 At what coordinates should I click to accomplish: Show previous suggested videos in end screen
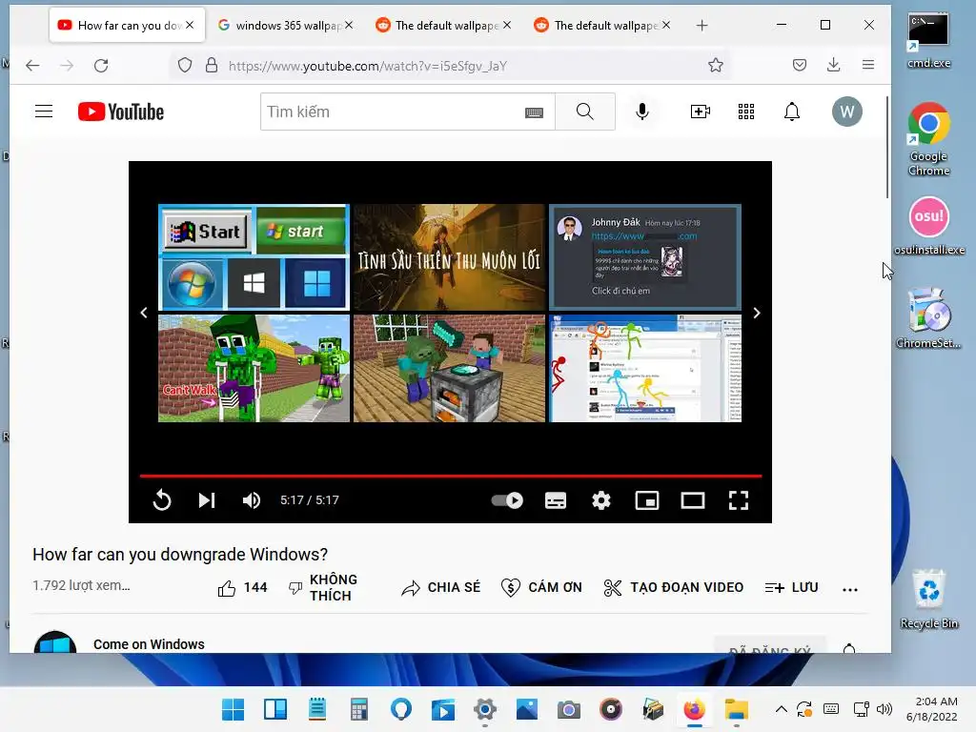point(144,313)
